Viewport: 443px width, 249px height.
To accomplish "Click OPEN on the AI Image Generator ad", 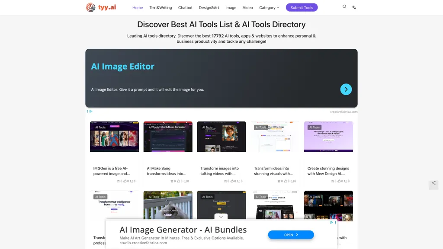I will coord(291,234).
